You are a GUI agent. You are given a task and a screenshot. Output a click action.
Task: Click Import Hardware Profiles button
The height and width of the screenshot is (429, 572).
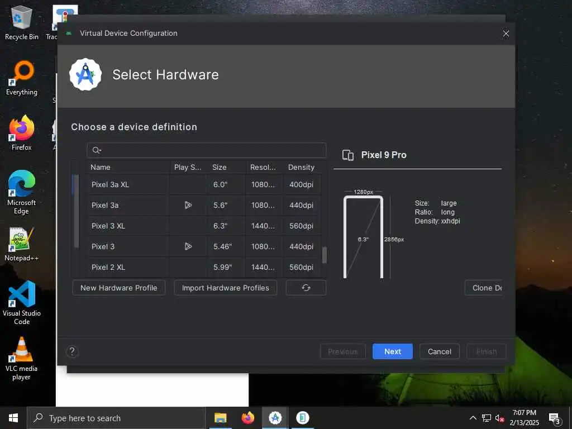(x=226, y=288)
